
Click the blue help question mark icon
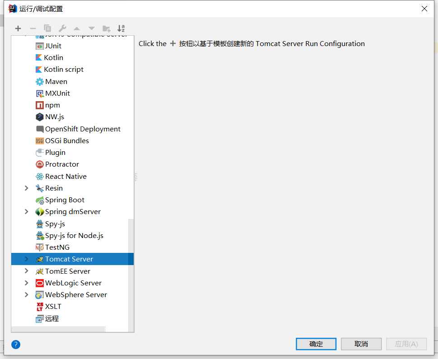(x=16, y=344)
